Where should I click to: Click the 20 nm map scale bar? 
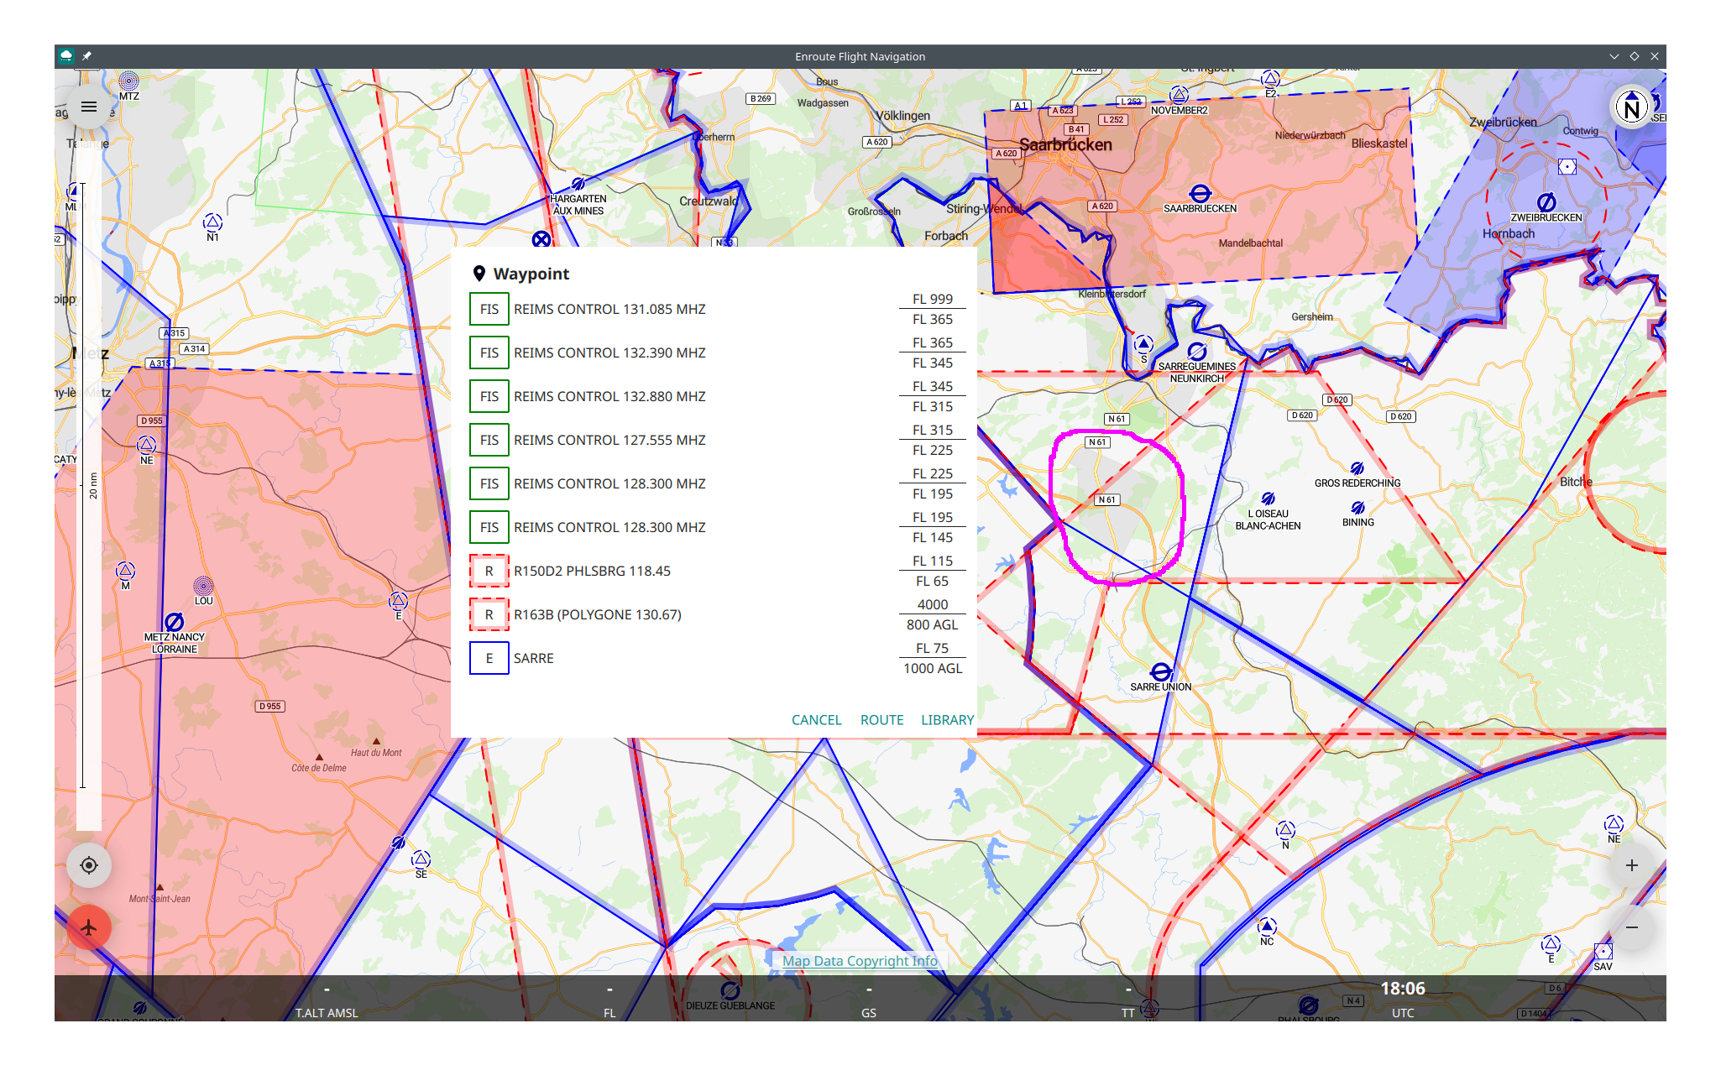[87, 485]
